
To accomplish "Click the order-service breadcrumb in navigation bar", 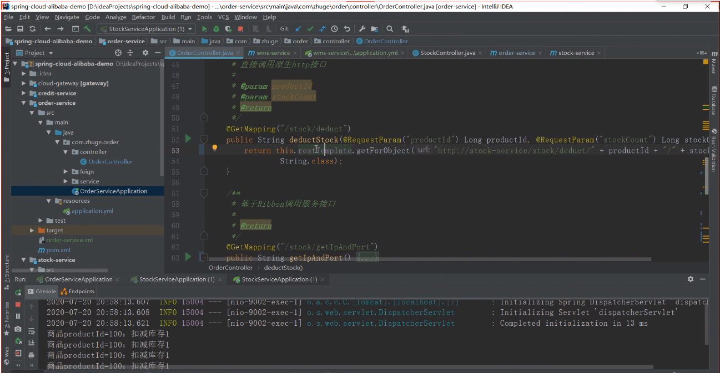I will point(122,41).
